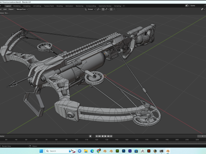Open the Add menu in viewport header
206x154 pixels.
click(x=5, y=9)
